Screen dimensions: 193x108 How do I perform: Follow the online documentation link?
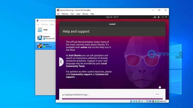84,47
